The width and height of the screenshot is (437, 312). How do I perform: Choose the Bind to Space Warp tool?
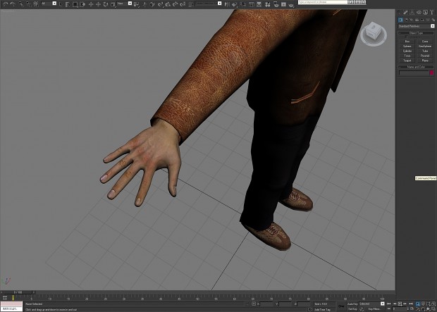pyautogui.click(x=36, y=4)
